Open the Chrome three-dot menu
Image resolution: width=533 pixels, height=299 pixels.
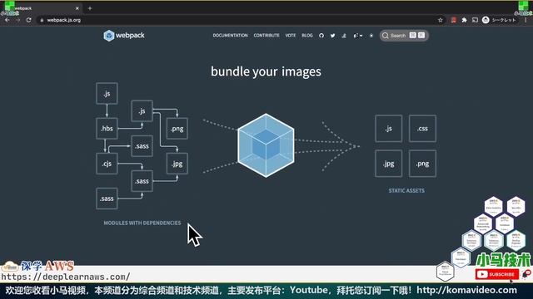[x=526, y=20]
